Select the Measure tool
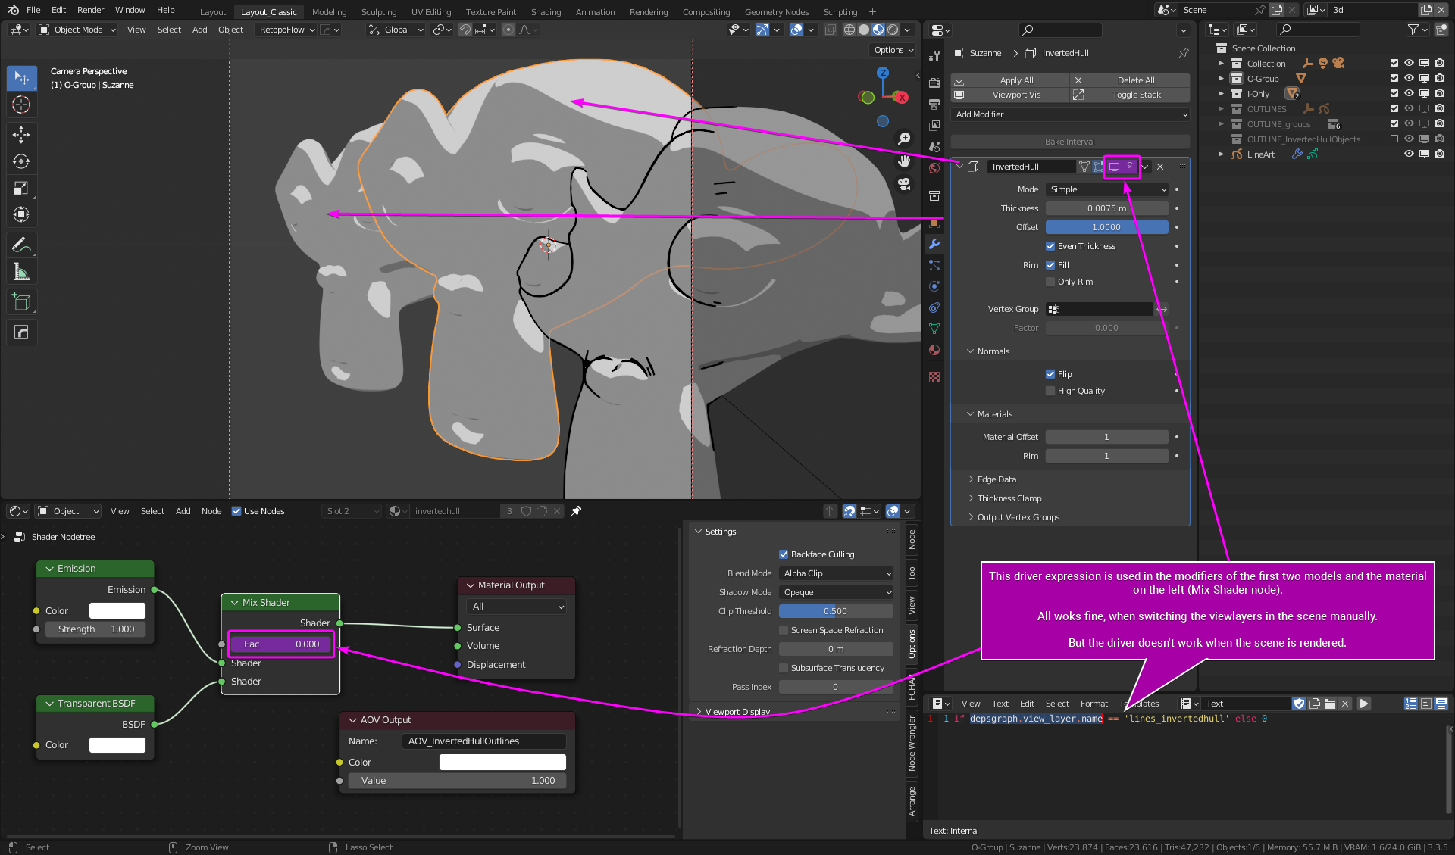1455x855 pixels. [x=21, y=271]
